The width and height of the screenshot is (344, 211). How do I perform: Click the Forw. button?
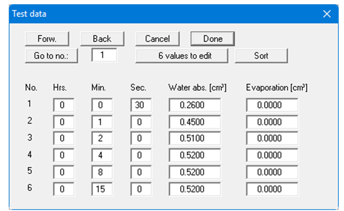point(47,39)
